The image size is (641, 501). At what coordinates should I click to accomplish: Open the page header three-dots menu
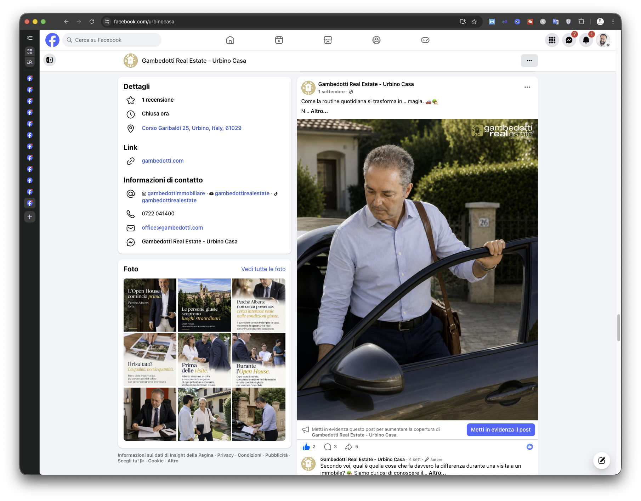pyautogui.click(x=529, y=61)
